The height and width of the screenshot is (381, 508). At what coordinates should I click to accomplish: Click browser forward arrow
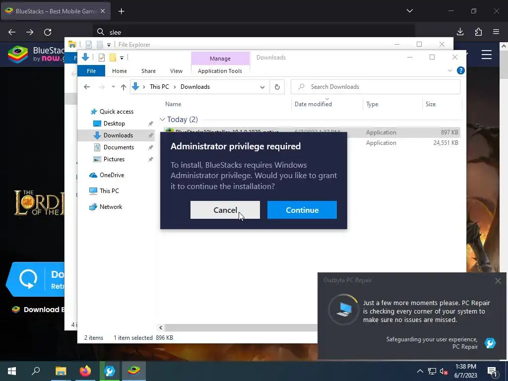click(x=30, y=32)
